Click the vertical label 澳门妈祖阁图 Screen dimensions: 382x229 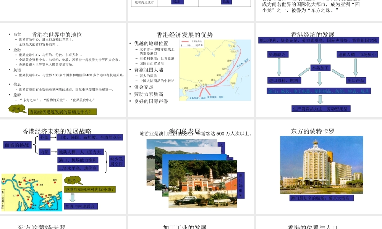240,185
